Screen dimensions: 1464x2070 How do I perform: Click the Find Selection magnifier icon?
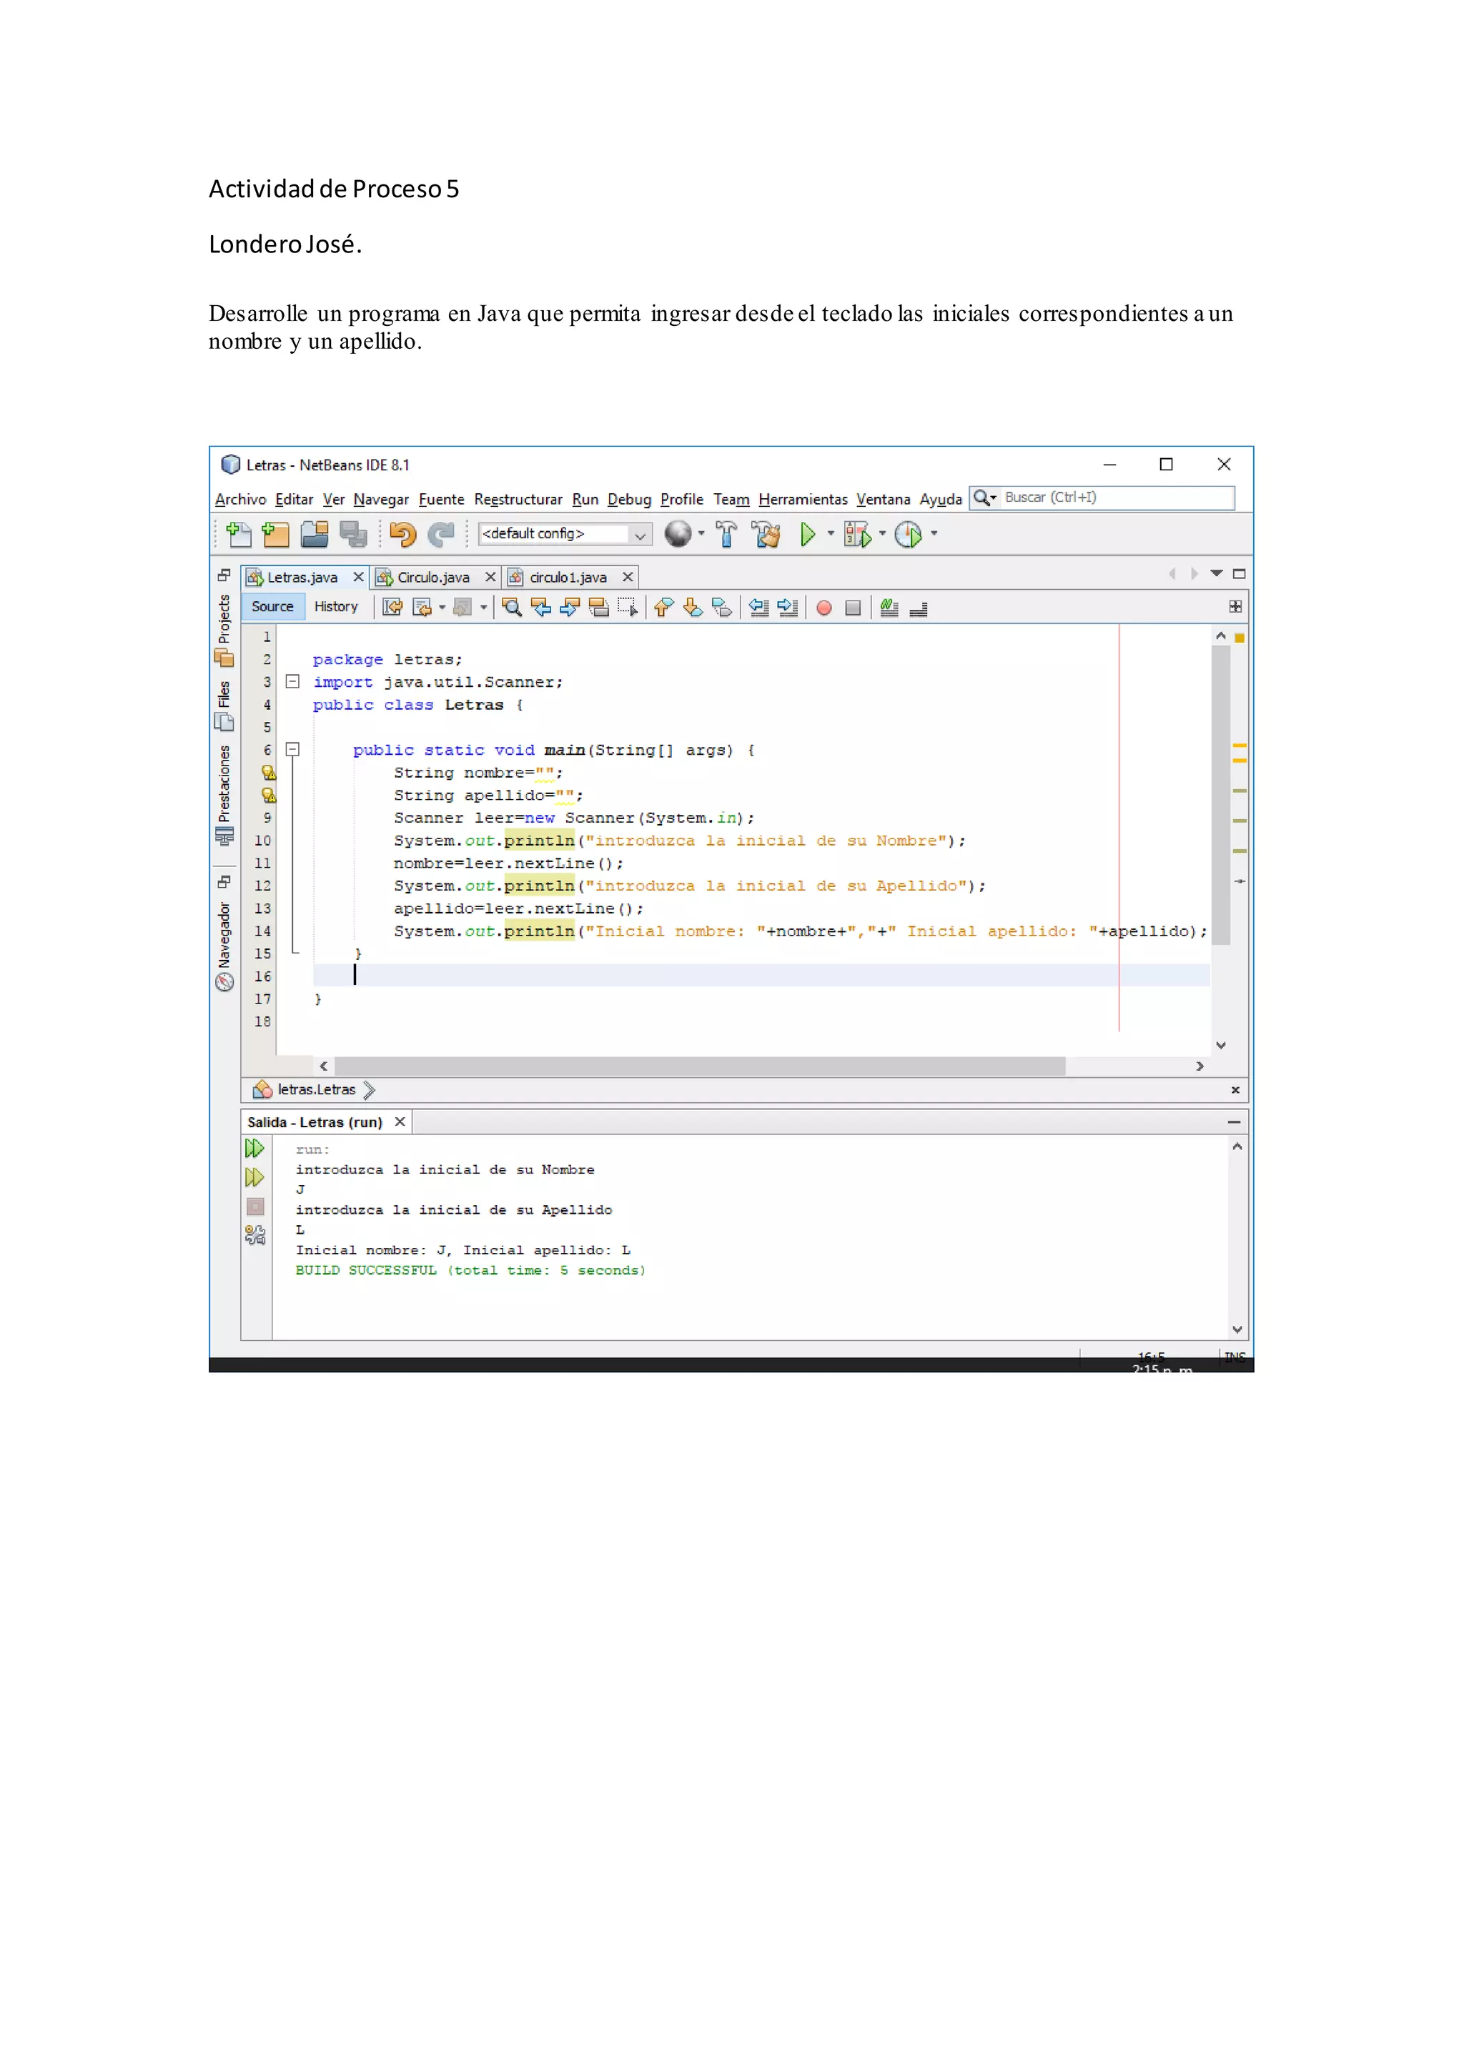512,608
